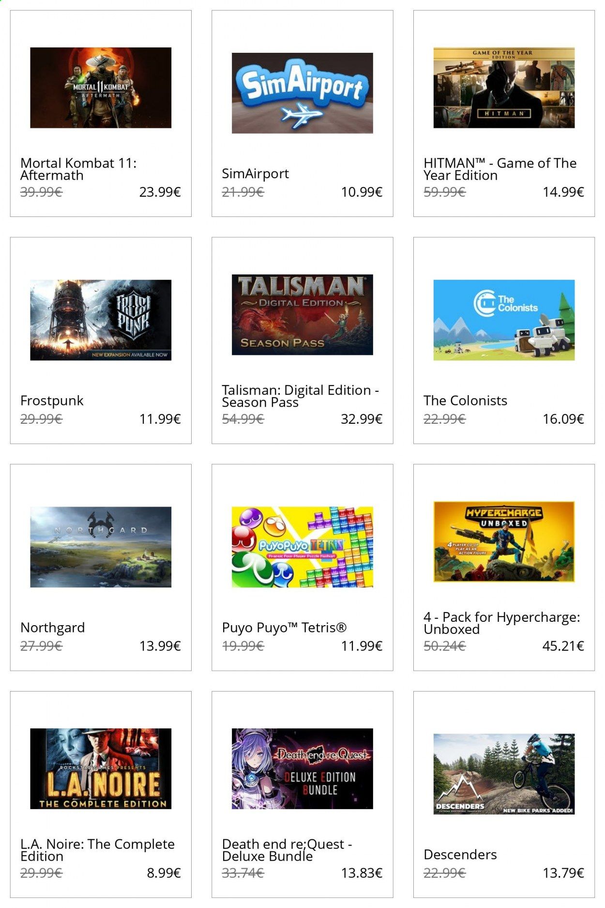Click the "SimAirport" game title

(256, 174)
